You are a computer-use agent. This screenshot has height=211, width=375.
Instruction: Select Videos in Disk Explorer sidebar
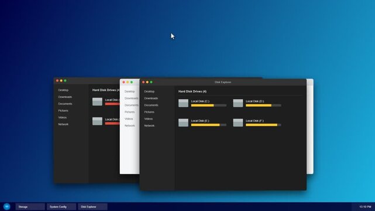pos(148,119)
